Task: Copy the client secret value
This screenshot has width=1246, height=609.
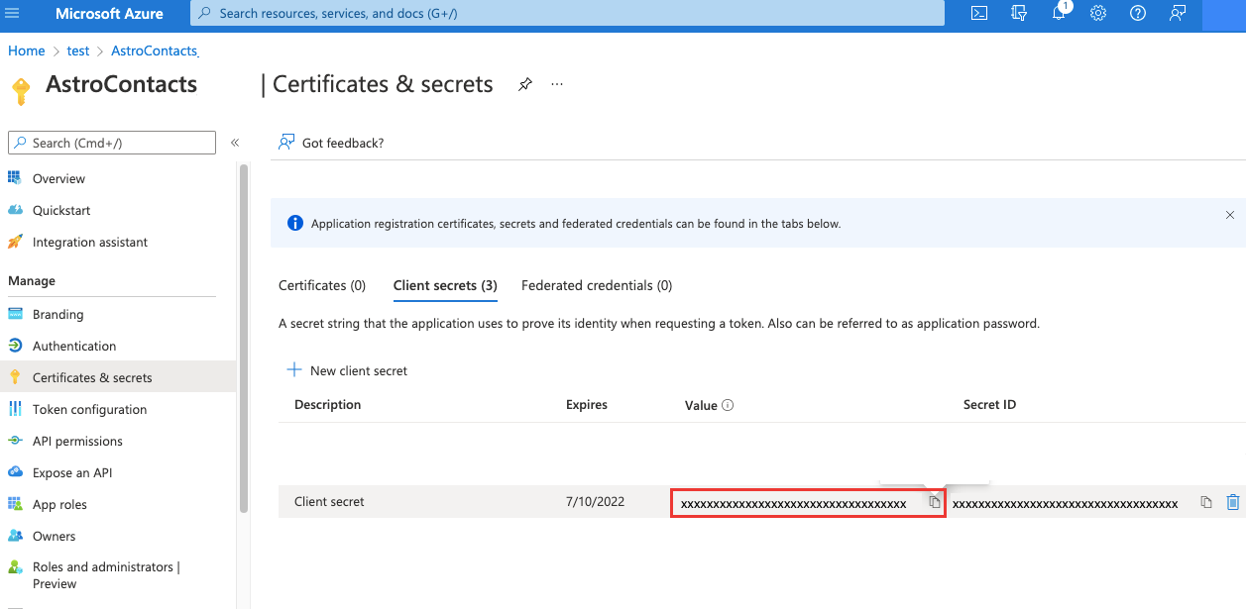Action: coord(934,502)
